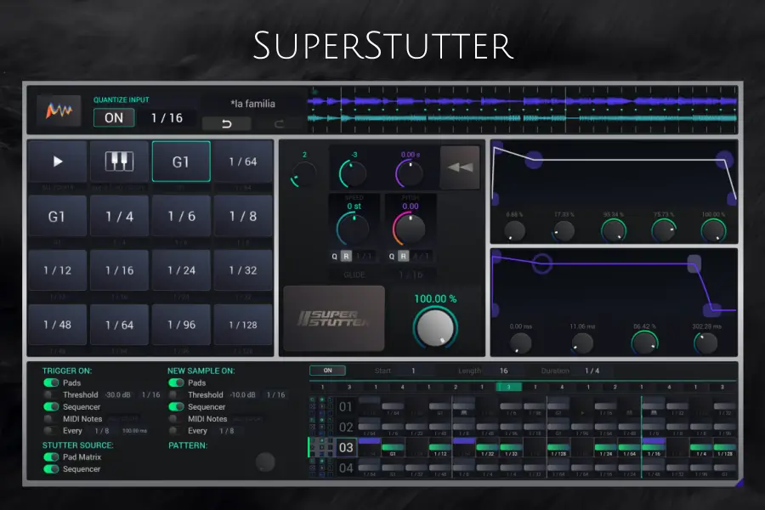Disable Stutter Source Pad Matrix toggle

pyautogui.click(x=51, y=456)
